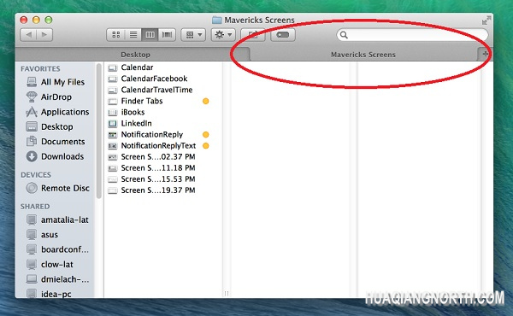
Task: Click the first column width handle
Action: click(x=226, y=293)
